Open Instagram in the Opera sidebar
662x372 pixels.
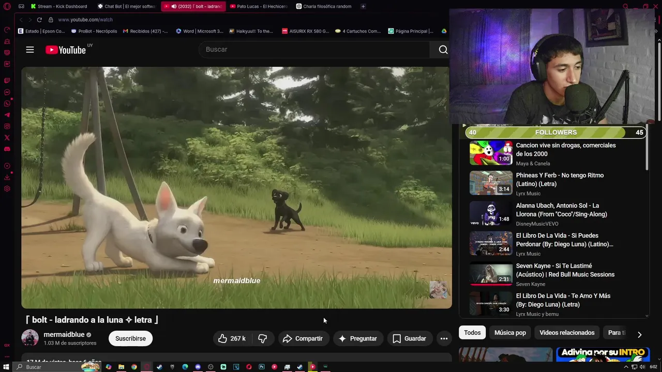coord(7,127)
